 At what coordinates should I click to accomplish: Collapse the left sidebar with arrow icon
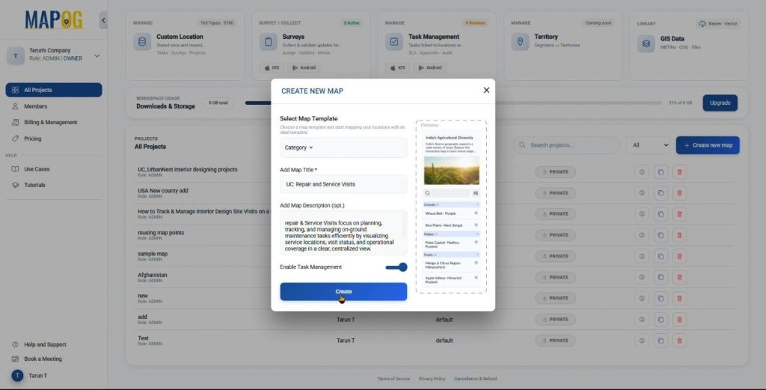point(103,20)
